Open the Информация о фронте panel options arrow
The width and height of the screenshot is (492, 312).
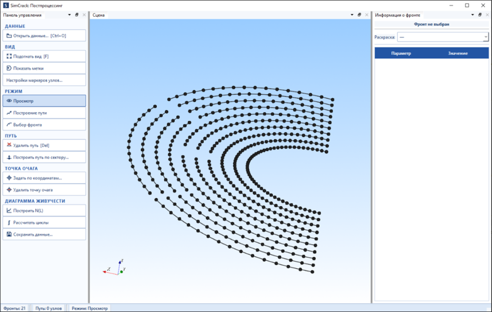[x=472, y=15]
